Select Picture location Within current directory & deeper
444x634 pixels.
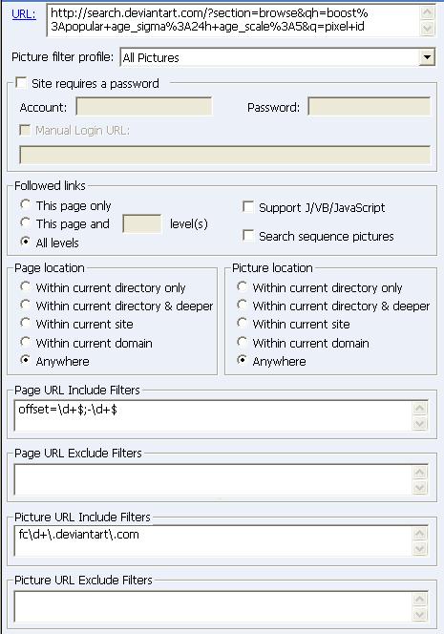pos(243,305)
